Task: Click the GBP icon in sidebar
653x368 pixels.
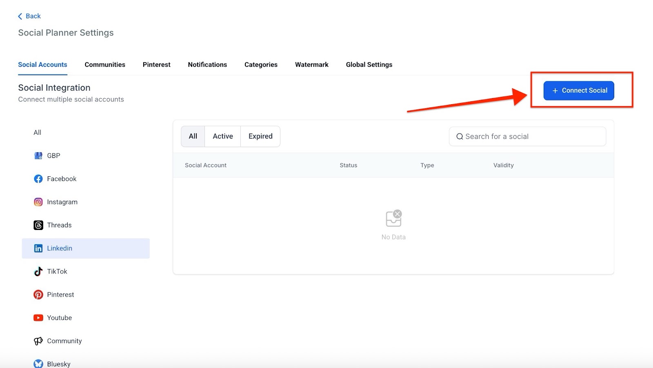Action: (x=38, y=156)
